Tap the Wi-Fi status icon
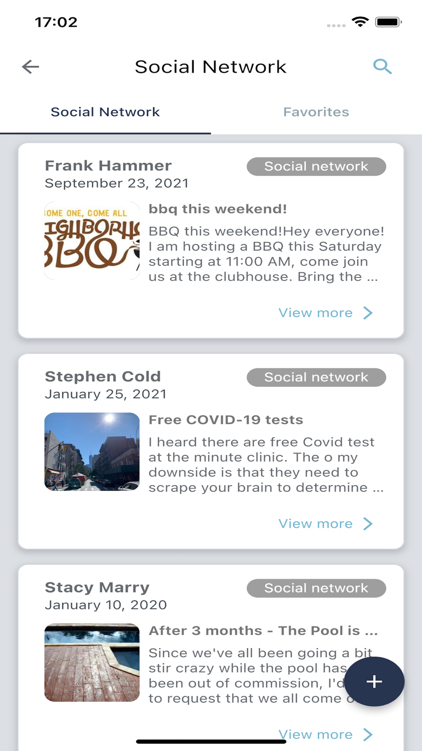Image resolution: width=422 pixels, height=751 pixels. coord(360,22)
